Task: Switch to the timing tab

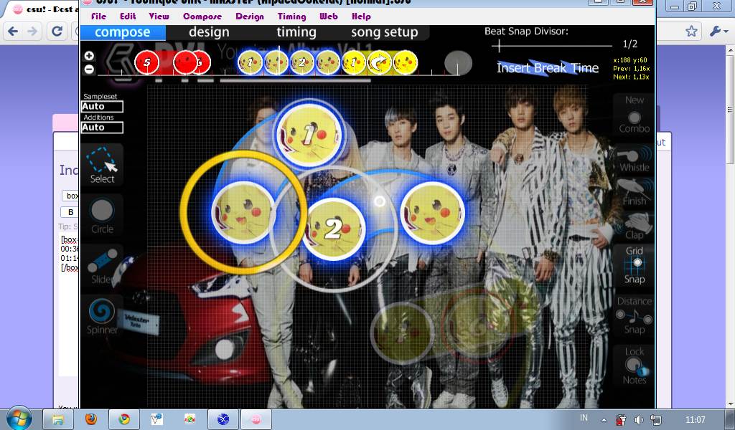Action: pos(296,32)
